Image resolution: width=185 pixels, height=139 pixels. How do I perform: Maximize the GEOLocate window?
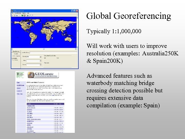click(75, 11)
